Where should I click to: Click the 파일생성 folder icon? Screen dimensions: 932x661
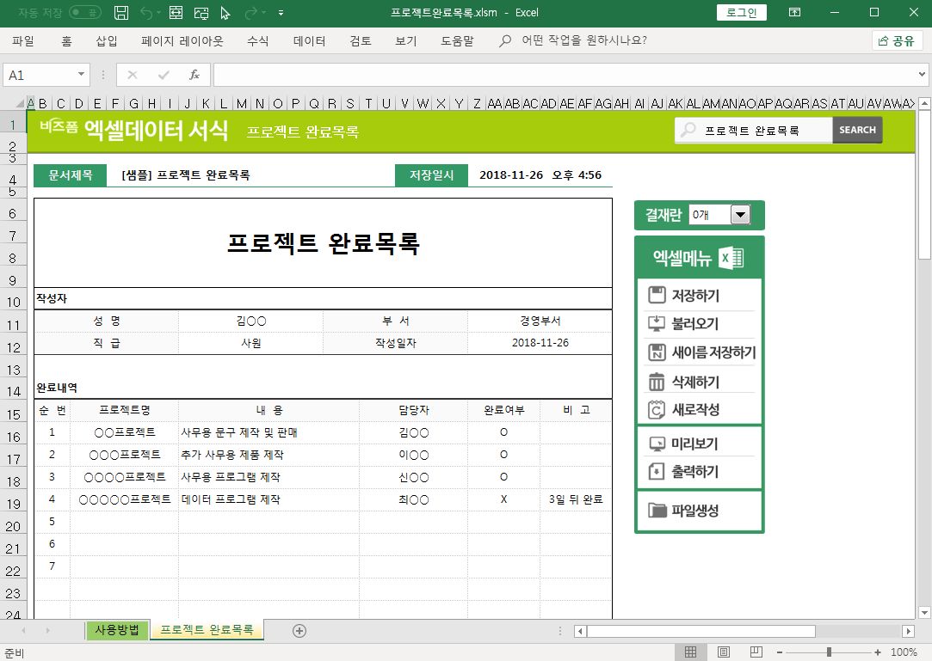657,510
